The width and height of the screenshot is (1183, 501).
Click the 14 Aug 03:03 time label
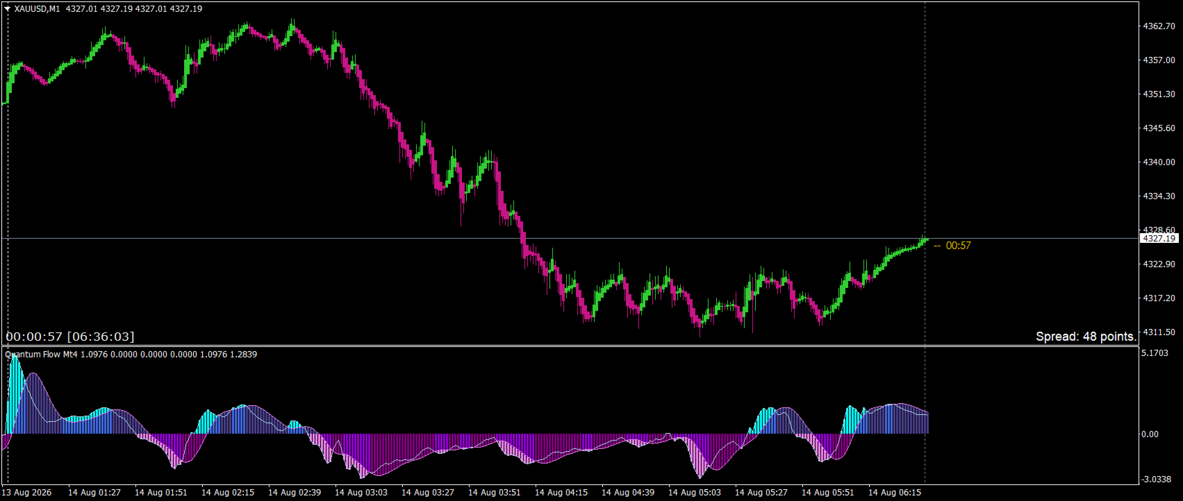pyautogui.click(x=361, y=493)
